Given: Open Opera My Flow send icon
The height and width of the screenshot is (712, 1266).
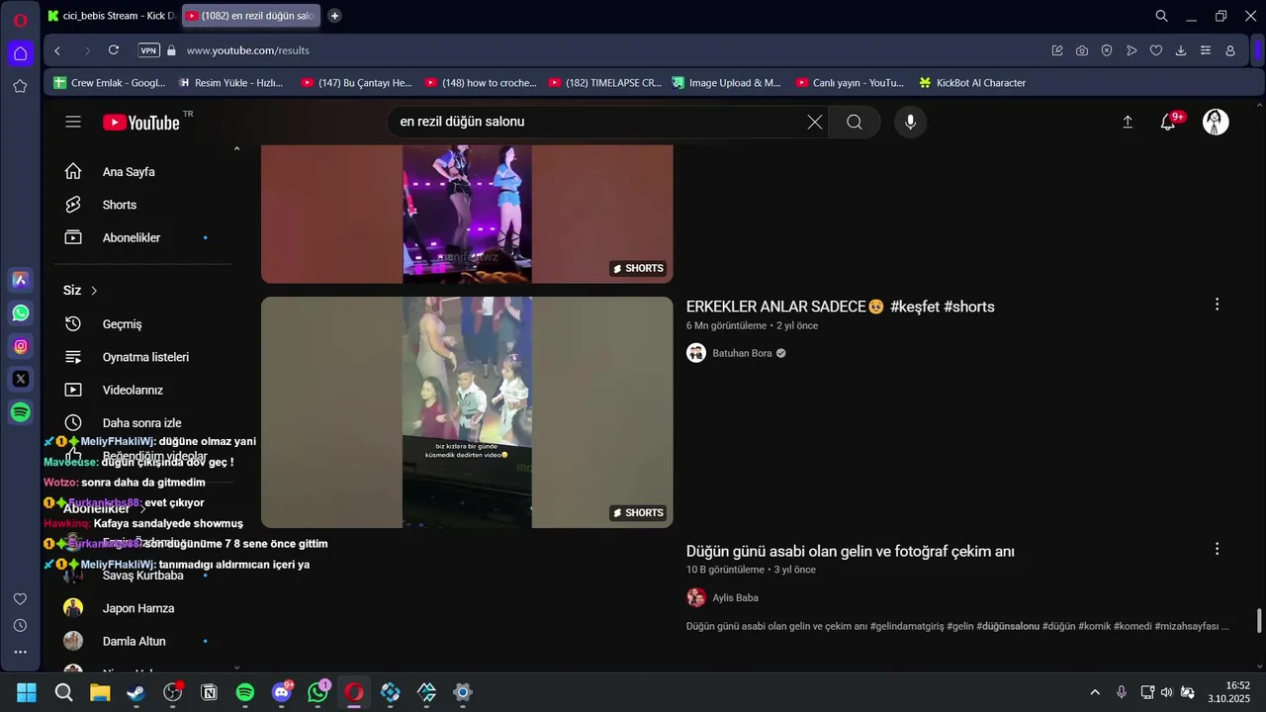Looking at the screenshot, I should [x=1131, y=50].
